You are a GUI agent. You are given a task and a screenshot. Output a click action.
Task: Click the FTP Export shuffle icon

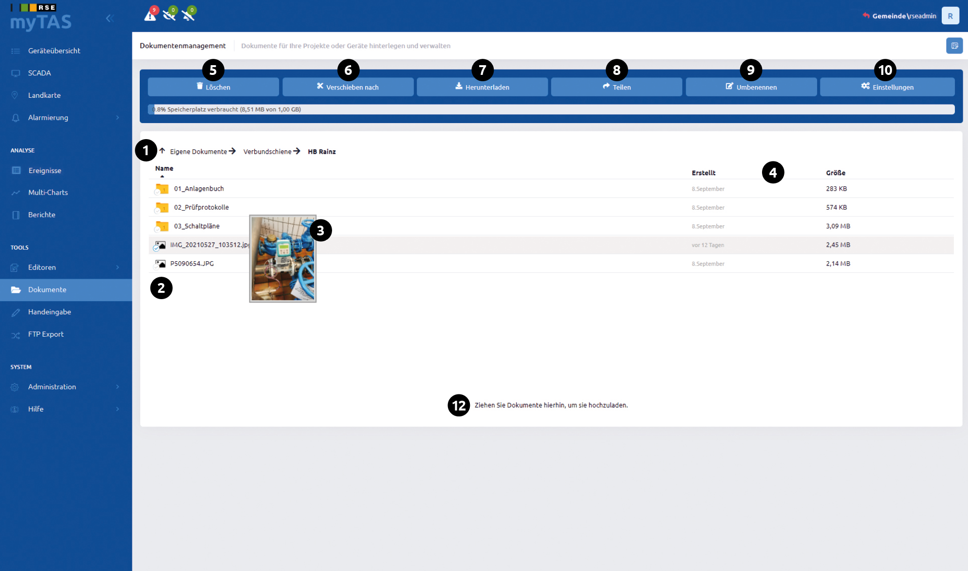point(16,335)
